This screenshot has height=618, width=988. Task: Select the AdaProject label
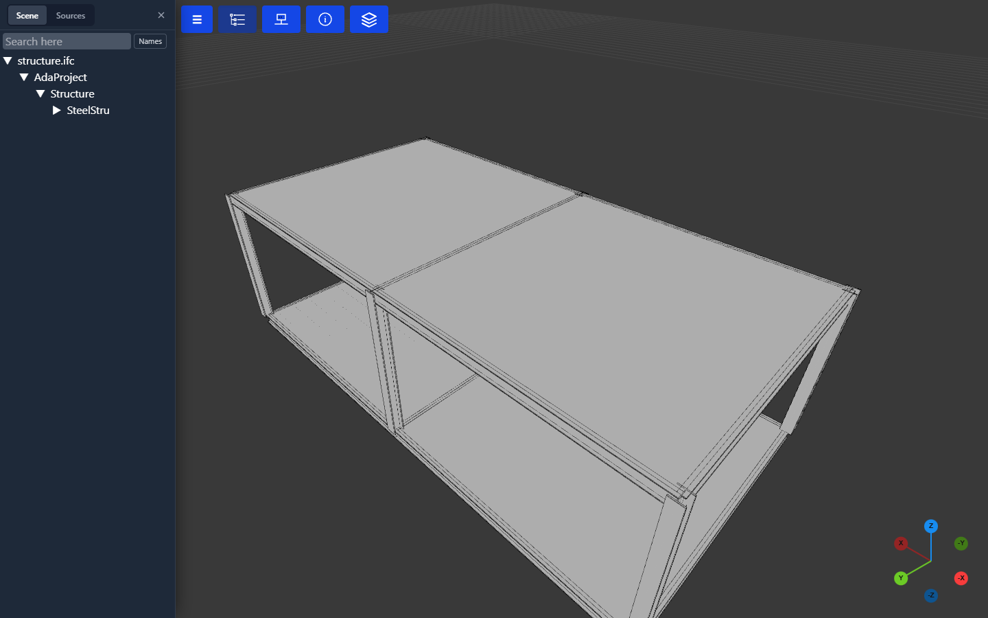[60, 78]
